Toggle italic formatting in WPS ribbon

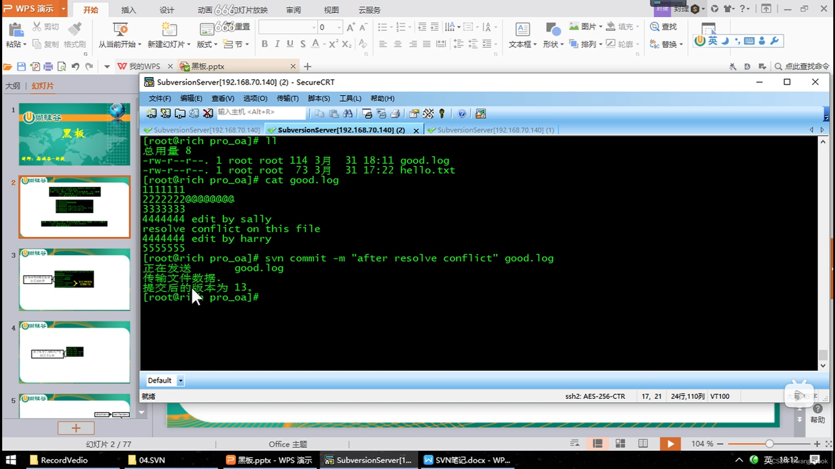[277, 44]
